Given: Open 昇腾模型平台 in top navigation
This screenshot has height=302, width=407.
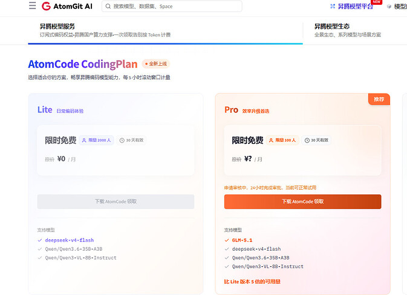Looking at the screenshot, I should [x=355, y=7].
